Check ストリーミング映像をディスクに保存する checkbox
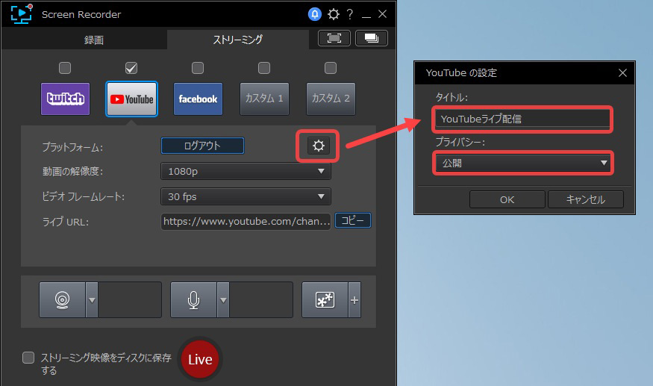 (x=28, y=358)
